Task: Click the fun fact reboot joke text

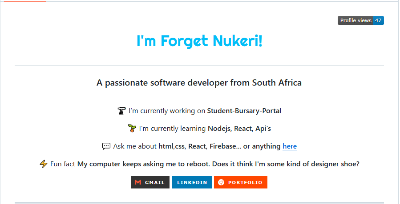Action: (218, 164)
